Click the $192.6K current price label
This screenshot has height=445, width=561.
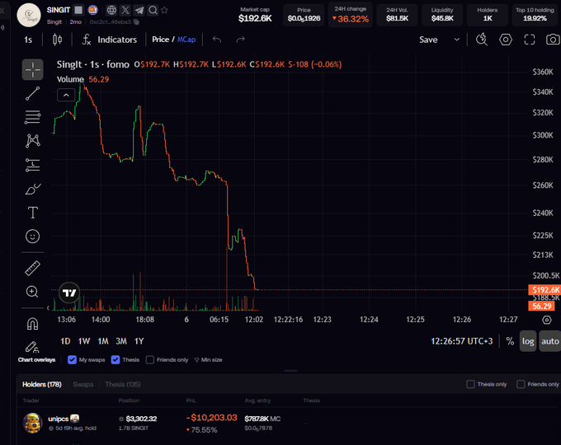click(544, 290)
